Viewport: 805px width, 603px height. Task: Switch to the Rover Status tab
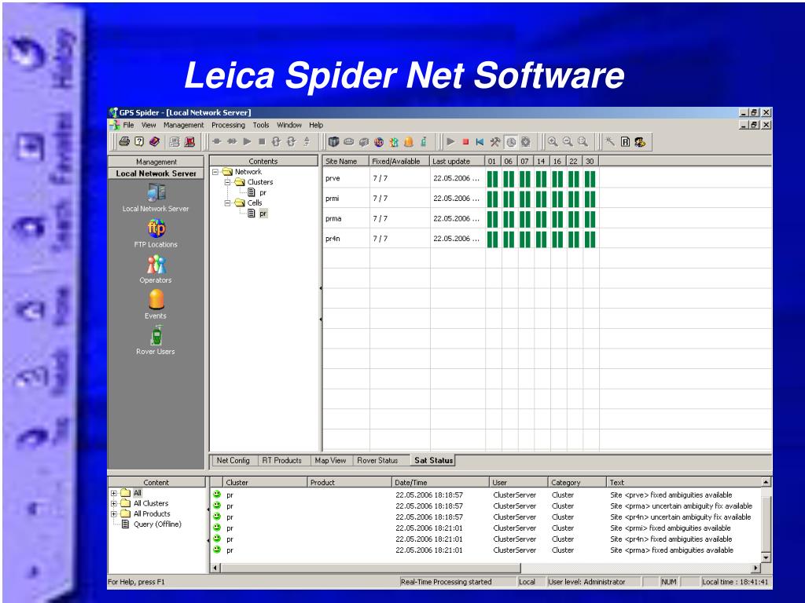pyautogui.click(x=378, y=460)
